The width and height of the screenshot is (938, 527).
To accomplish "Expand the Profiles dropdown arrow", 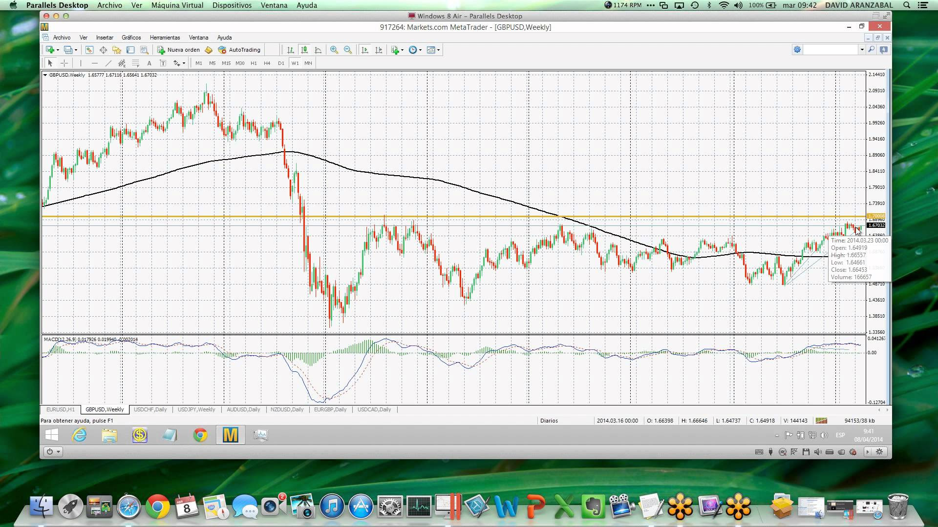I will [x=76, y=50].
